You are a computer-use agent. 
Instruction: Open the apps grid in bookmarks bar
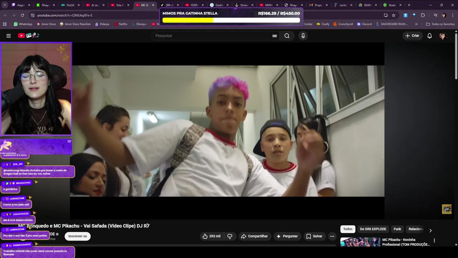point(5,24)
